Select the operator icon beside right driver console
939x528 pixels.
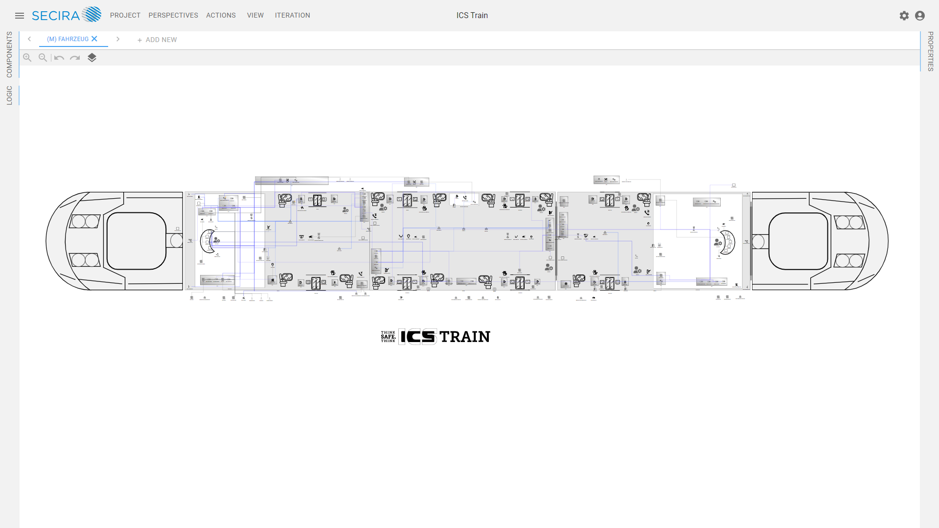point(718,243)
